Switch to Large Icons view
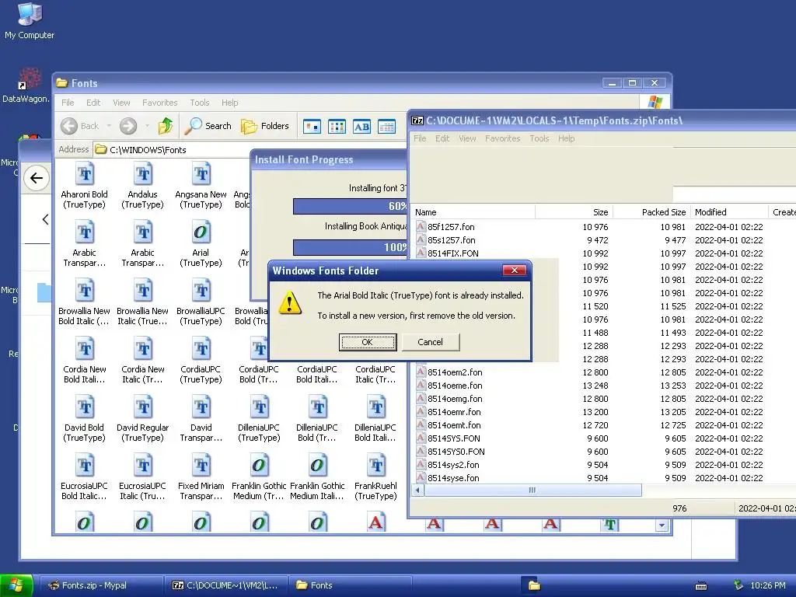Image resolution: width=796 pixels, height=597 pixels. (312, 127)
